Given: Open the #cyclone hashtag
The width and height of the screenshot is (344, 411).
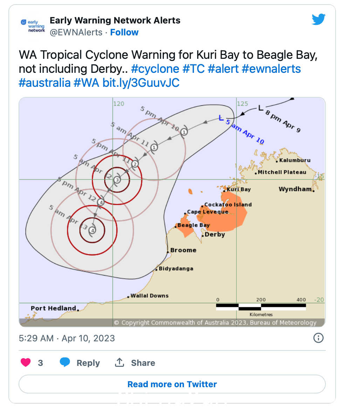Looking at the screenshot, I should pos(155,69).
